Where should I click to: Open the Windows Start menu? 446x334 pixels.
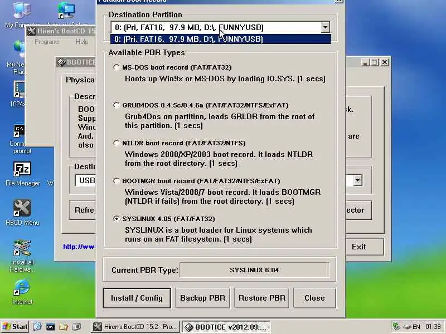pyautogui.click(x=16, y=327)
